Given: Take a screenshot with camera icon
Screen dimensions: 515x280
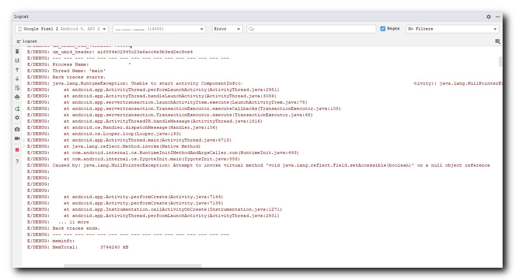Looking at the screenshot, I should coord(17,129).
